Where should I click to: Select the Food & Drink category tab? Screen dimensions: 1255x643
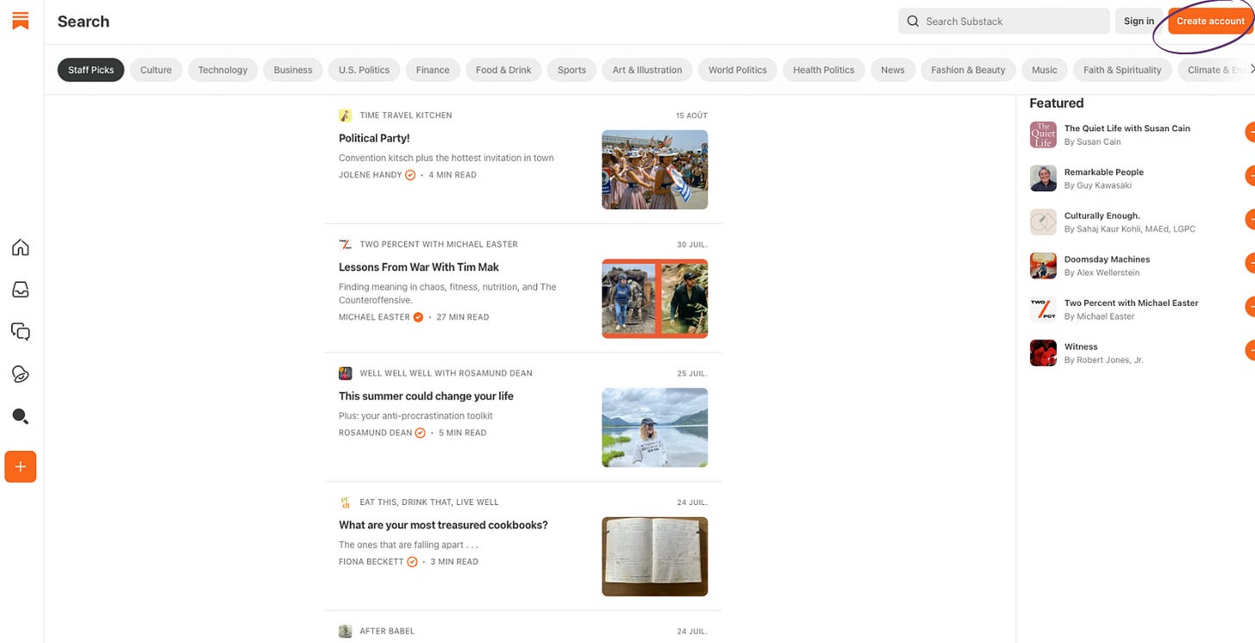point(503,70)
